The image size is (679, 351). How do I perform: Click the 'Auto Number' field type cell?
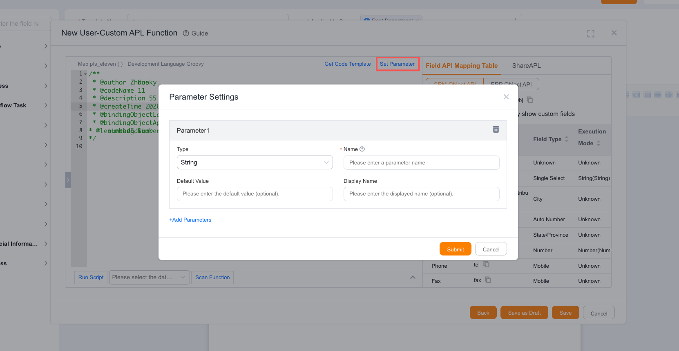point(549,220)
